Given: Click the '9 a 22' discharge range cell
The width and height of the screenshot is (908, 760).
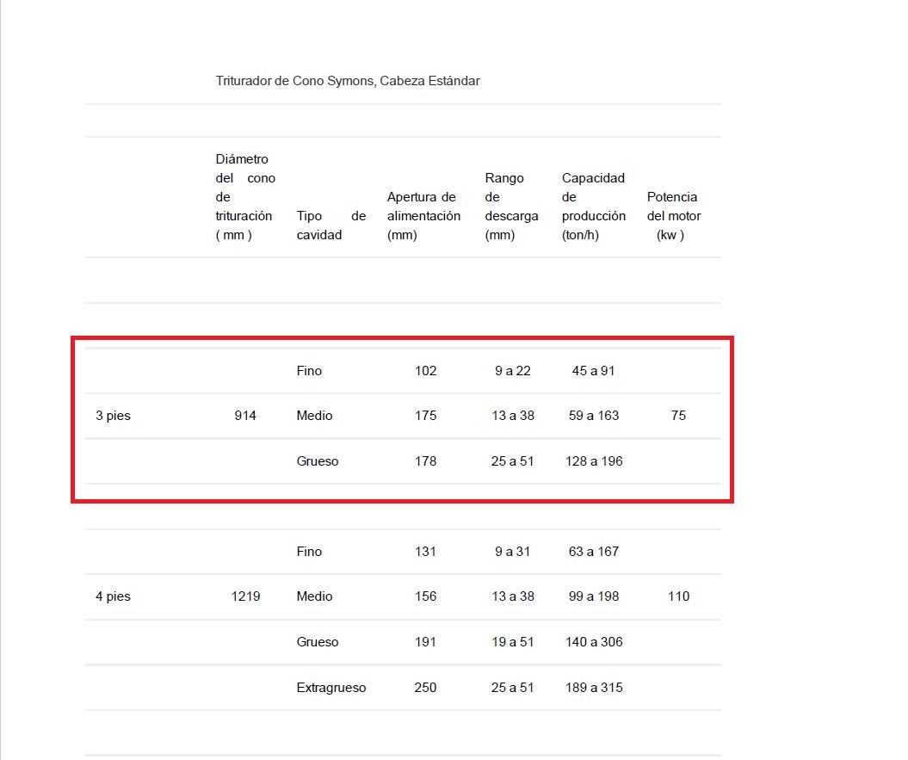Looking at the screenshot, I should (x=512, y=371).
